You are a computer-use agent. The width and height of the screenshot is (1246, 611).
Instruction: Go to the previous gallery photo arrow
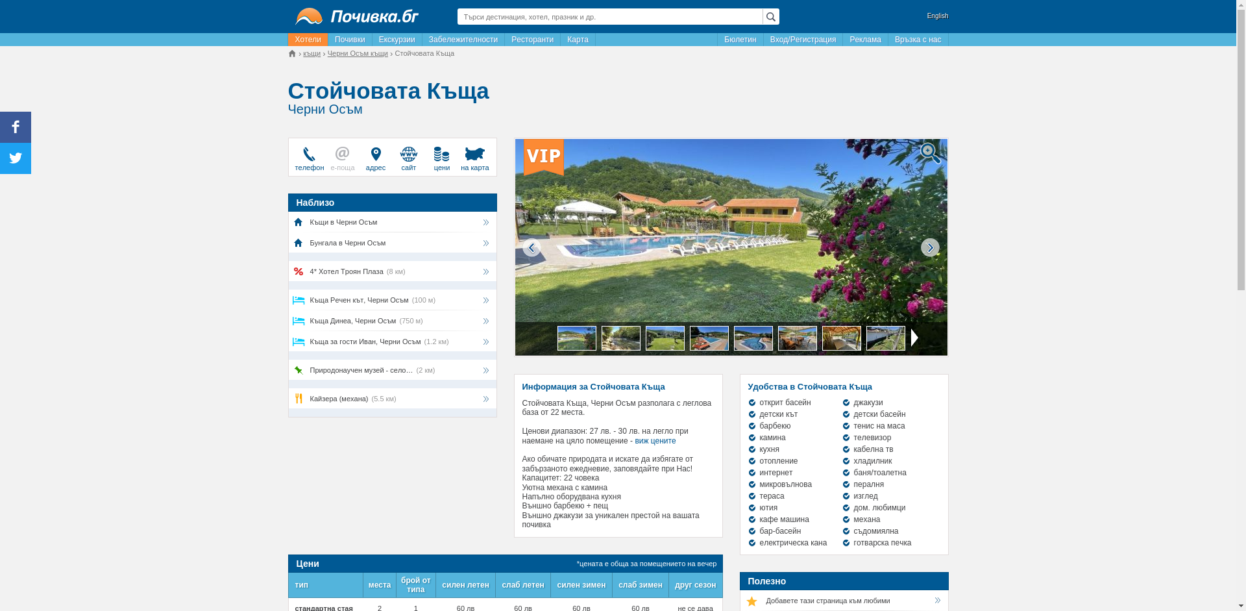point(531,247)
